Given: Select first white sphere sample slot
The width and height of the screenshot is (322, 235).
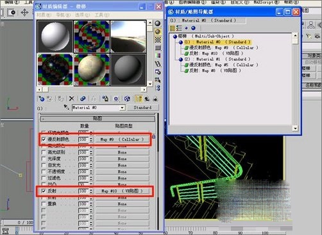Looking at the screenshot, I should (55, 37).
